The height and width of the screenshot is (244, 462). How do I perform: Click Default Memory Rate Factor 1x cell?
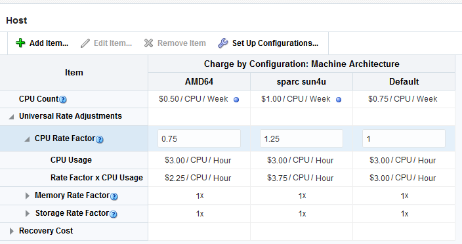(x=404, y=195)
